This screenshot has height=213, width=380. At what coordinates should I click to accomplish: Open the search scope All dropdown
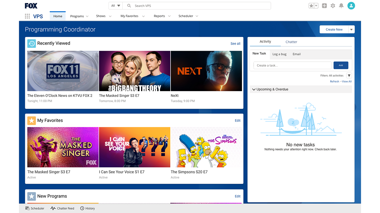[x=115, y=6]
